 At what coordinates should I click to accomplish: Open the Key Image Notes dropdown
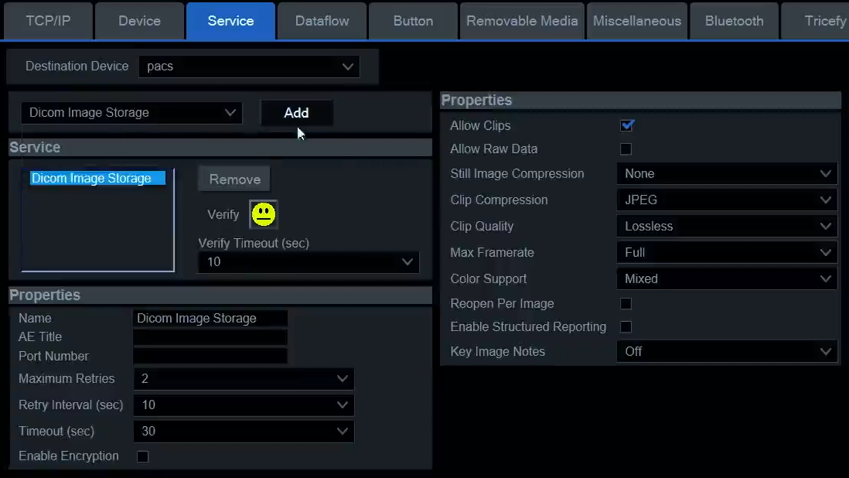tap(726, 352)
